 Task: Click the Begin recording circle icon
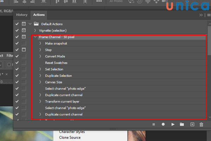tap(163, 124)
